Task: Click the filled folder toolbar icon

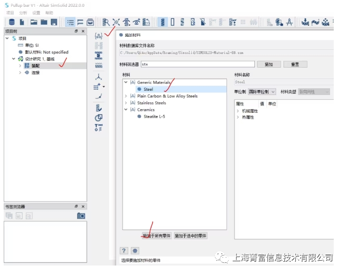Action: [x=44, y=22]
